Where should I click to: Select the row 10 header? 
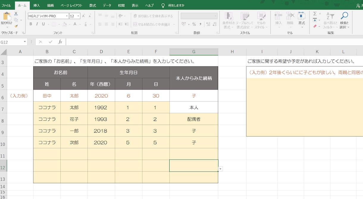click(3, 142)
